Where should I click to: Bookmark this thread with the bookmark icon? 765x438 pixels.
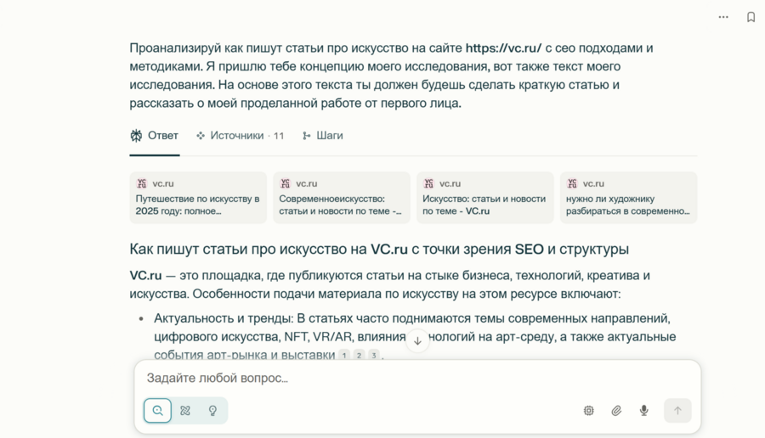coord(751,17)
